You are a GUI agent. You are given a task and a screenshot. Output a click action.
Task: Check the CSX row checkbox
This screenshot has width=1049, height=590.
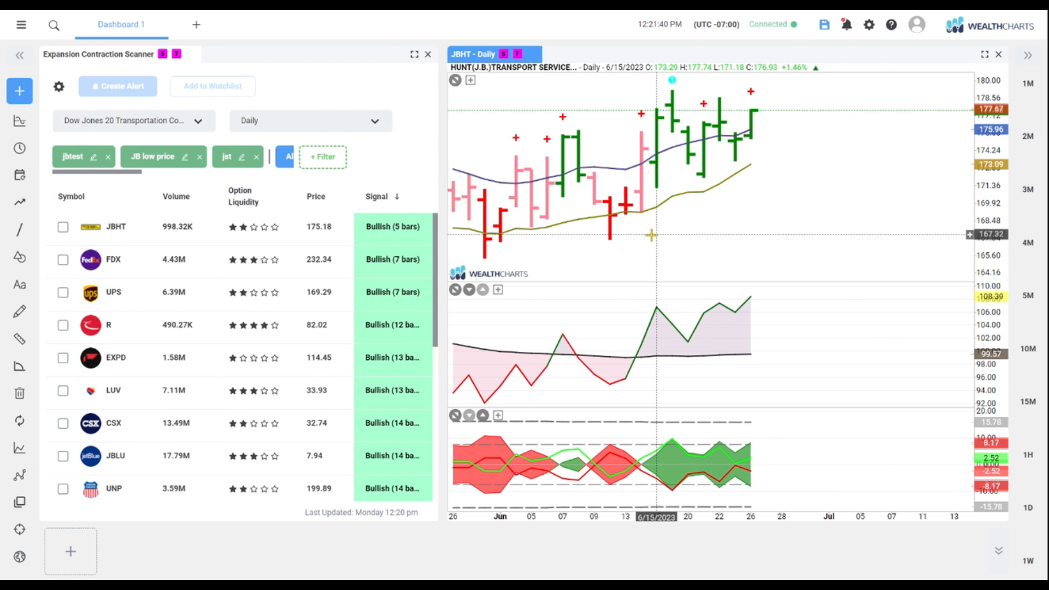63,423
